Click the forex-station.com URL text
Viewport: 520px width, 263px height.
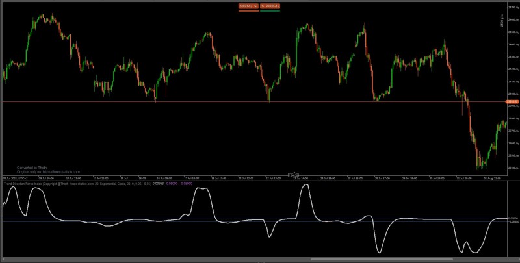coord(61,172)
